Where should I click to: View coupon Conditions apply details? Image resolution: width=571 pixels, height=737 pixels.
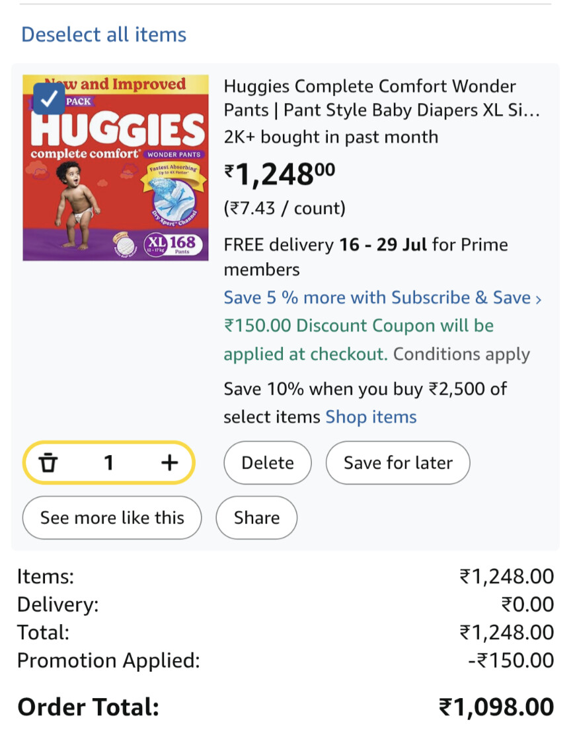[461, 354]
